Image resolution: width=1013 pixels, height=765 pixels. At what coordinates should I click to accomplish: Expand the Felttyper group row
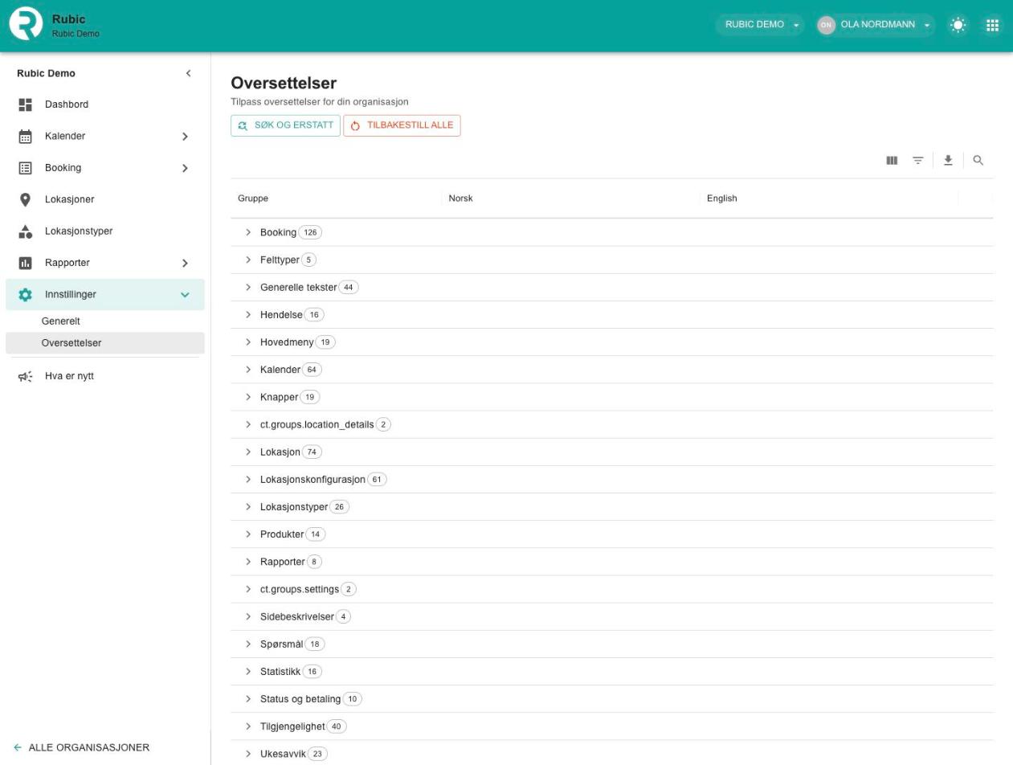(248, 260)
